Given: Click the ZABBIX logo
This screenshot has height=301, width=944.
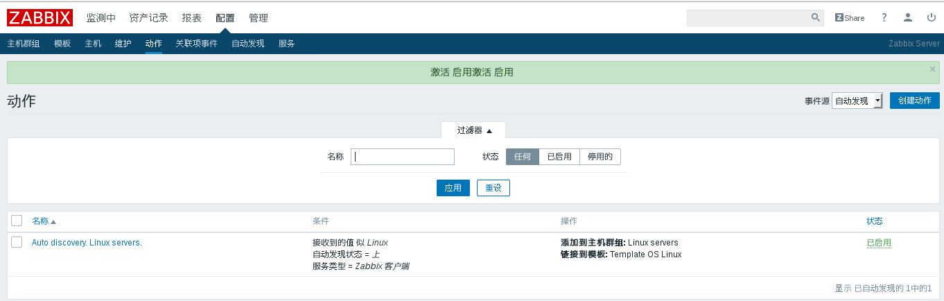Looking at the screenshot, I should click(40, 17).
